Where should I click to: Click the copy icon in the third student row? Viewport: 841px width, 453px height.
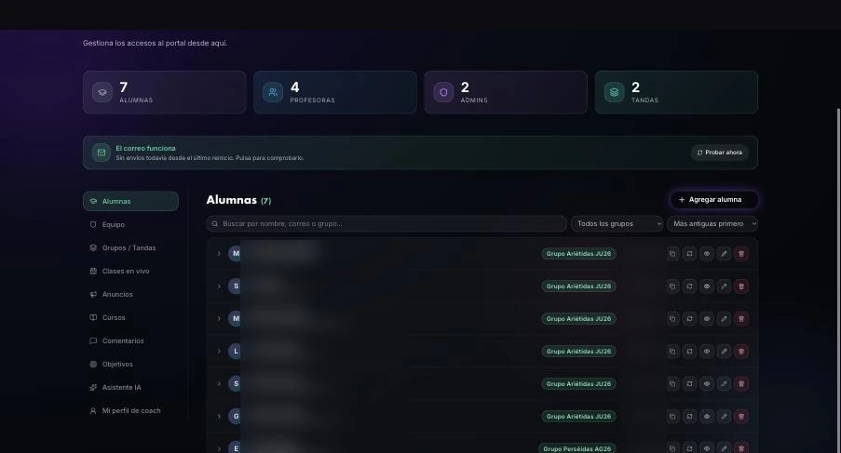pos(672,319)
